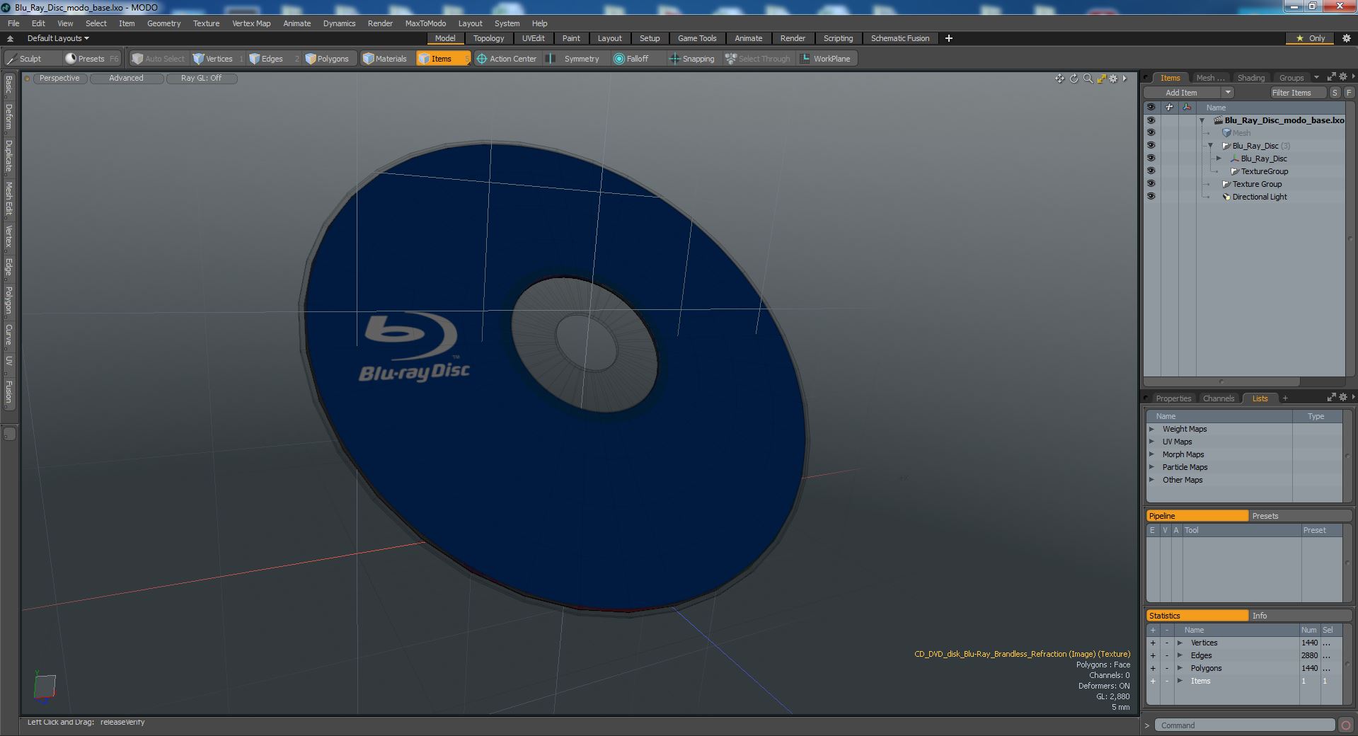Click the Add Item button
1358x736 pixels.
[1182, 93]
